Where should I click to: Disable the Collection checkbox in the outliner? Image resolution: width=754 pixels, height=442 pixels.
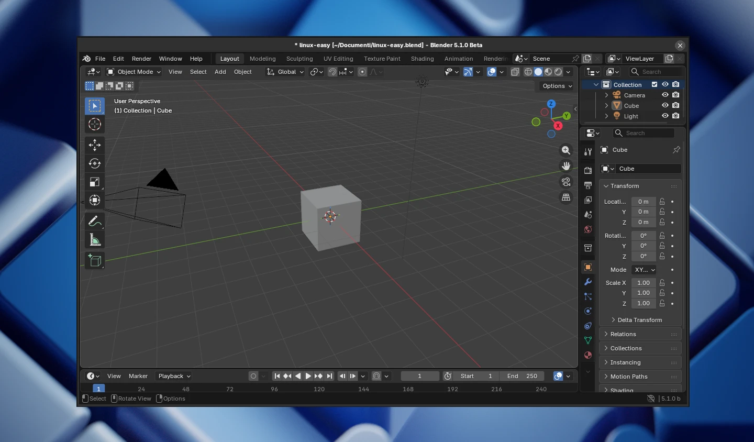pos(654,84)
